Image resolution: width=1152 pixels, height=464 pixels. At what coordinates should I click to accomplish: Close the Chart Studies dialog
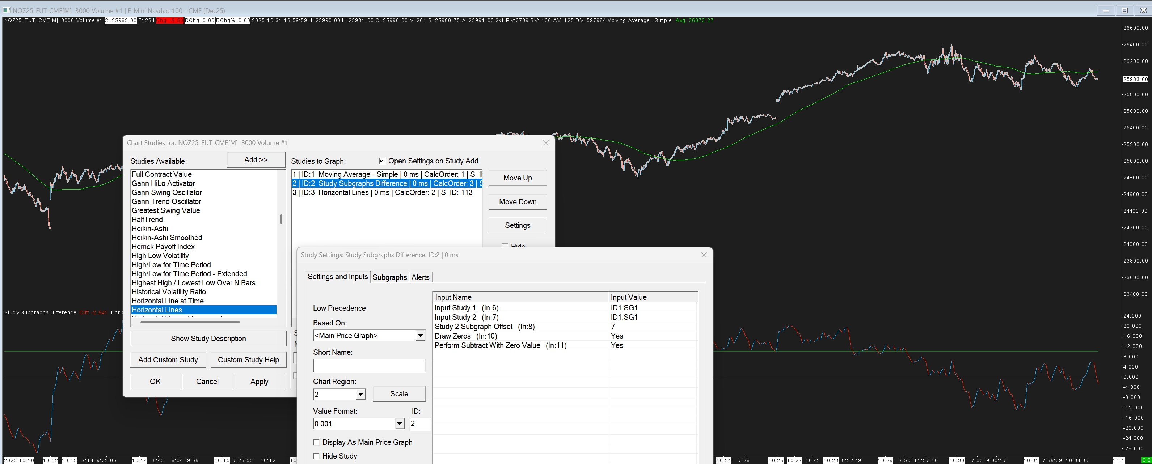[545, 142]
